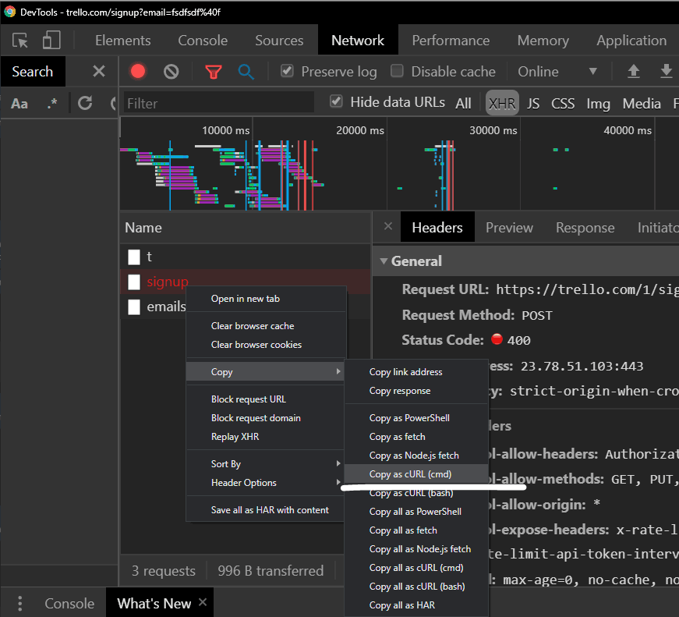
Task: Choose Copy as fetch
Action: [416, 436]
